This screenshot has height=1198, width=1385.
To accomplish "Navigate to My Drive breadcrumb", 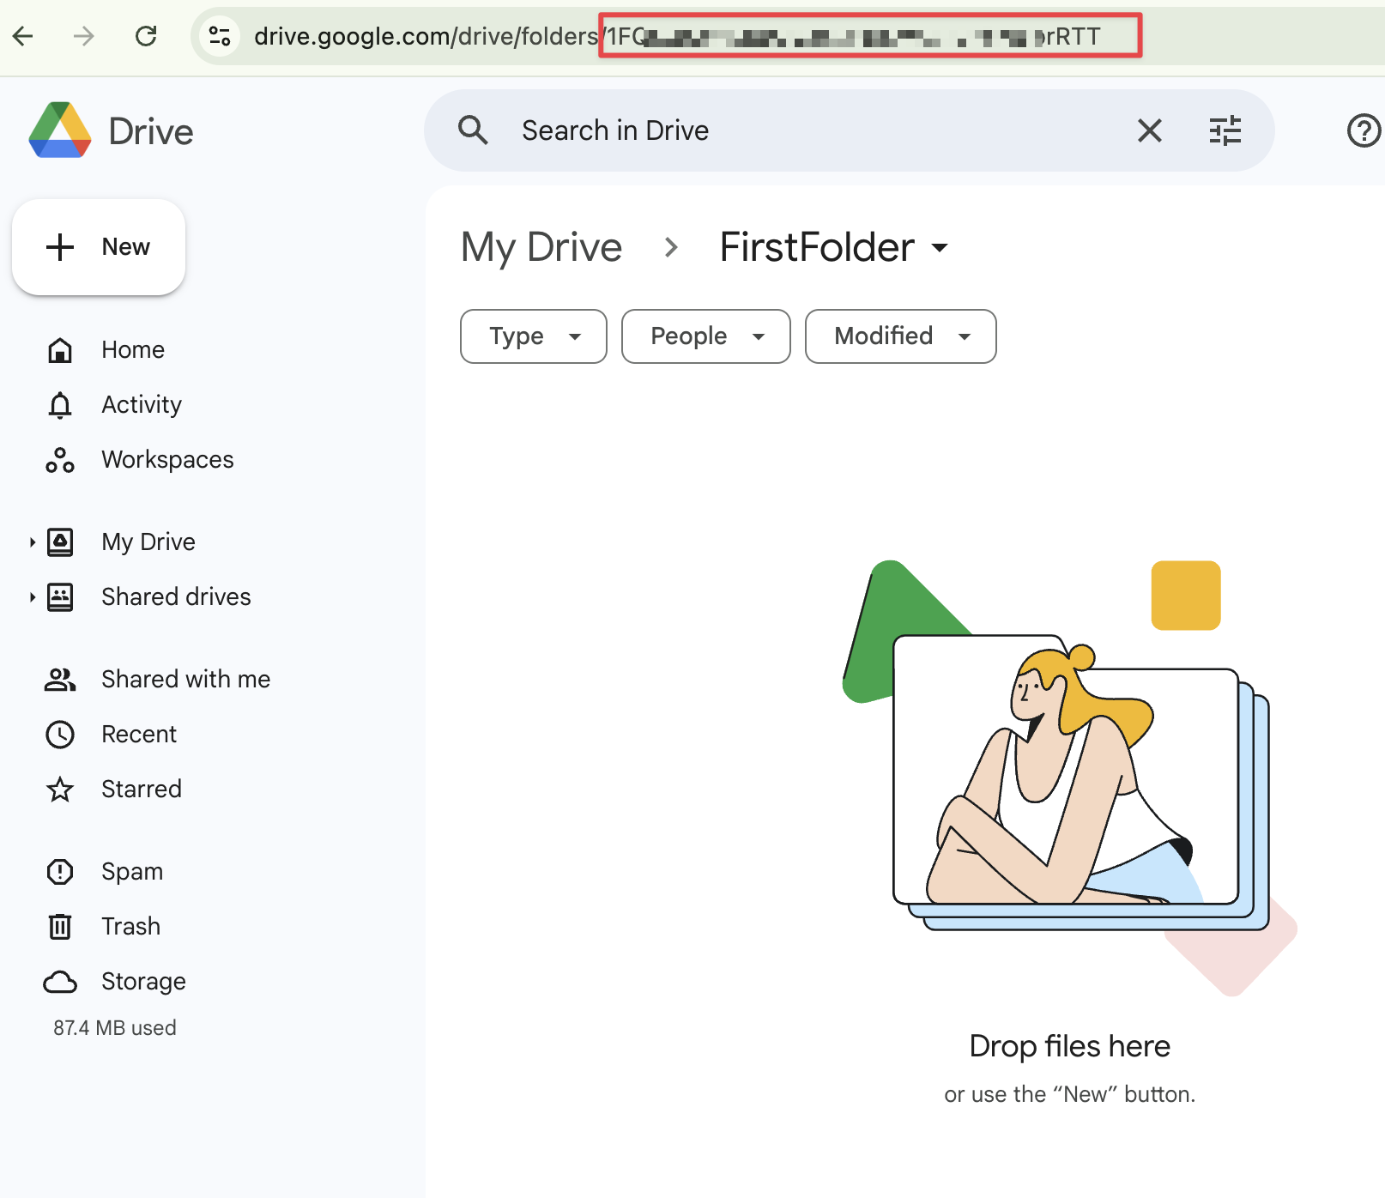I will click(x=541, y=248).
